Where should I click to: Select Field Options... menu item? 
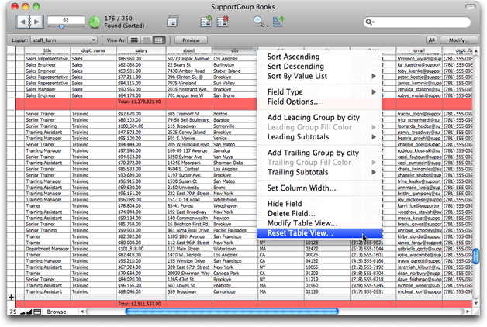pos(319,102)
